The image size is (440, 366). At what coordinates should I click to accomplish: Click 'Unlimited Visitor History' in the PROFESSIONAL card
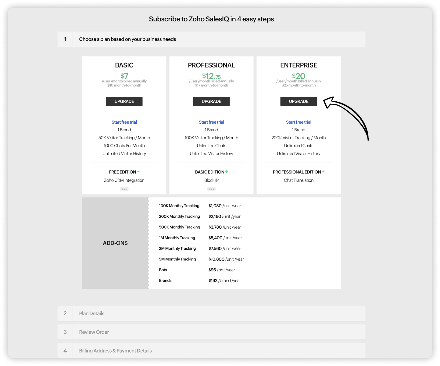pyautogui.click(x=211, y=154)
